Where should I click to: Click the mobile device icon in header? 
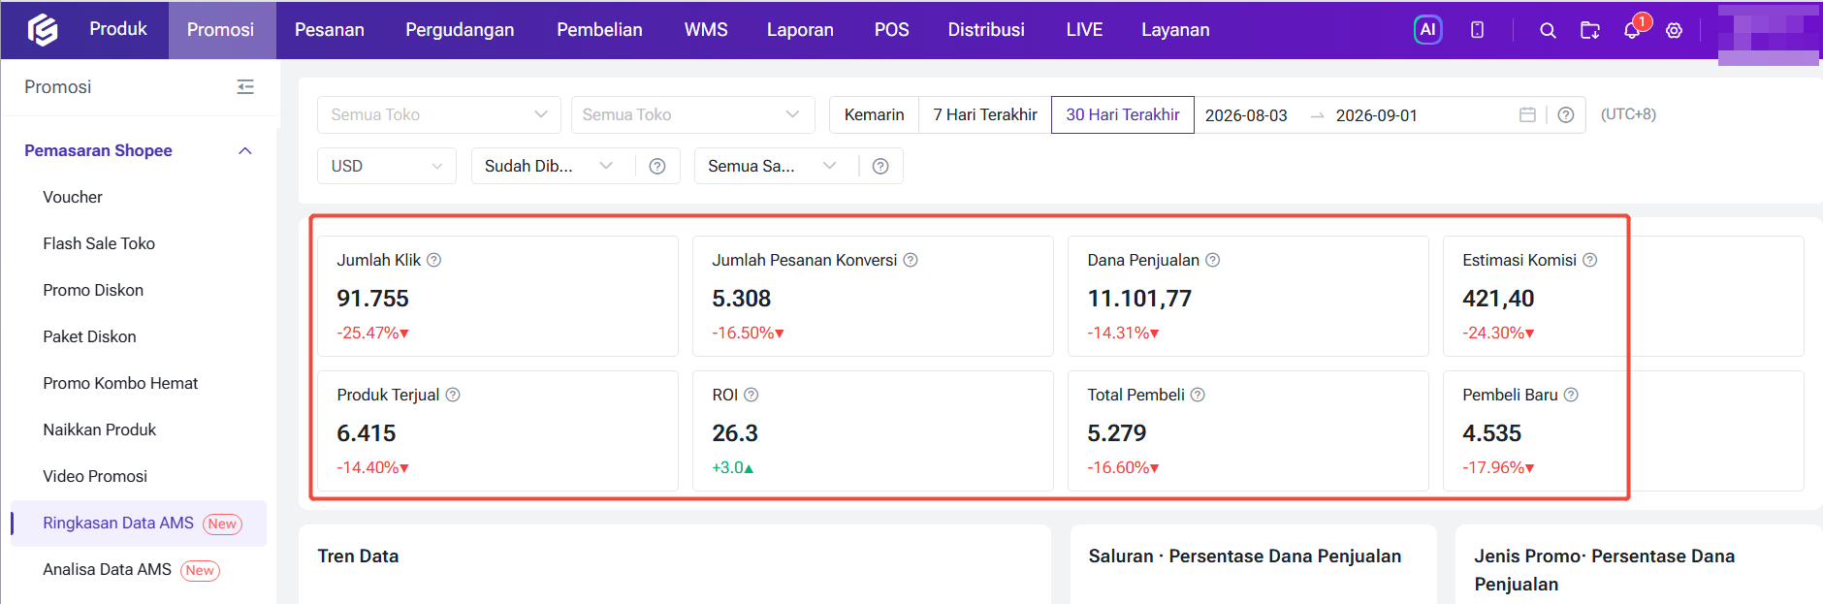point(1477,30)
